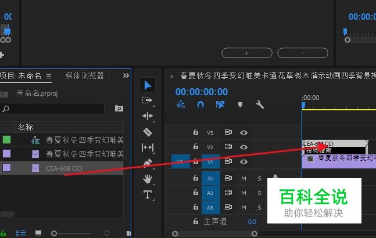
Task: Toggle lock on track A2
Action: [196, 192]
